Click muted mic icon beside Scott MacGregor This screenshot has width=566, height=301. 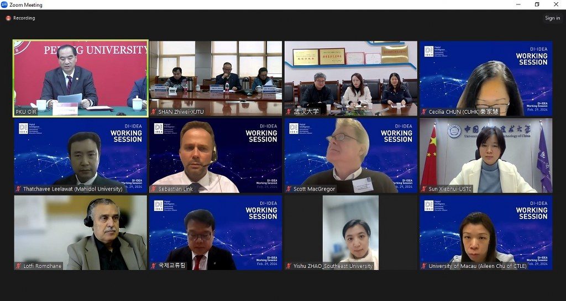click(289, 189)
